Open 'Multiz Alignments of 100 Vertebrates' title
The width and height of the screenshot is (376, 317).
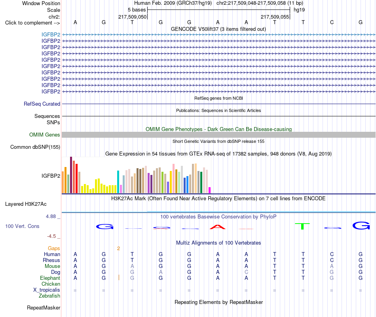point(218,243)
